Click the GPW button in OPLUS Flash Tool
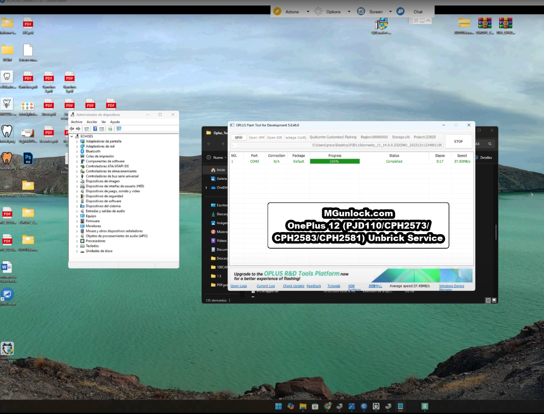 coord(238,137)
